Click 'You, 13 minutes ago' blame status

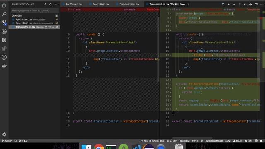coord(152,141)
